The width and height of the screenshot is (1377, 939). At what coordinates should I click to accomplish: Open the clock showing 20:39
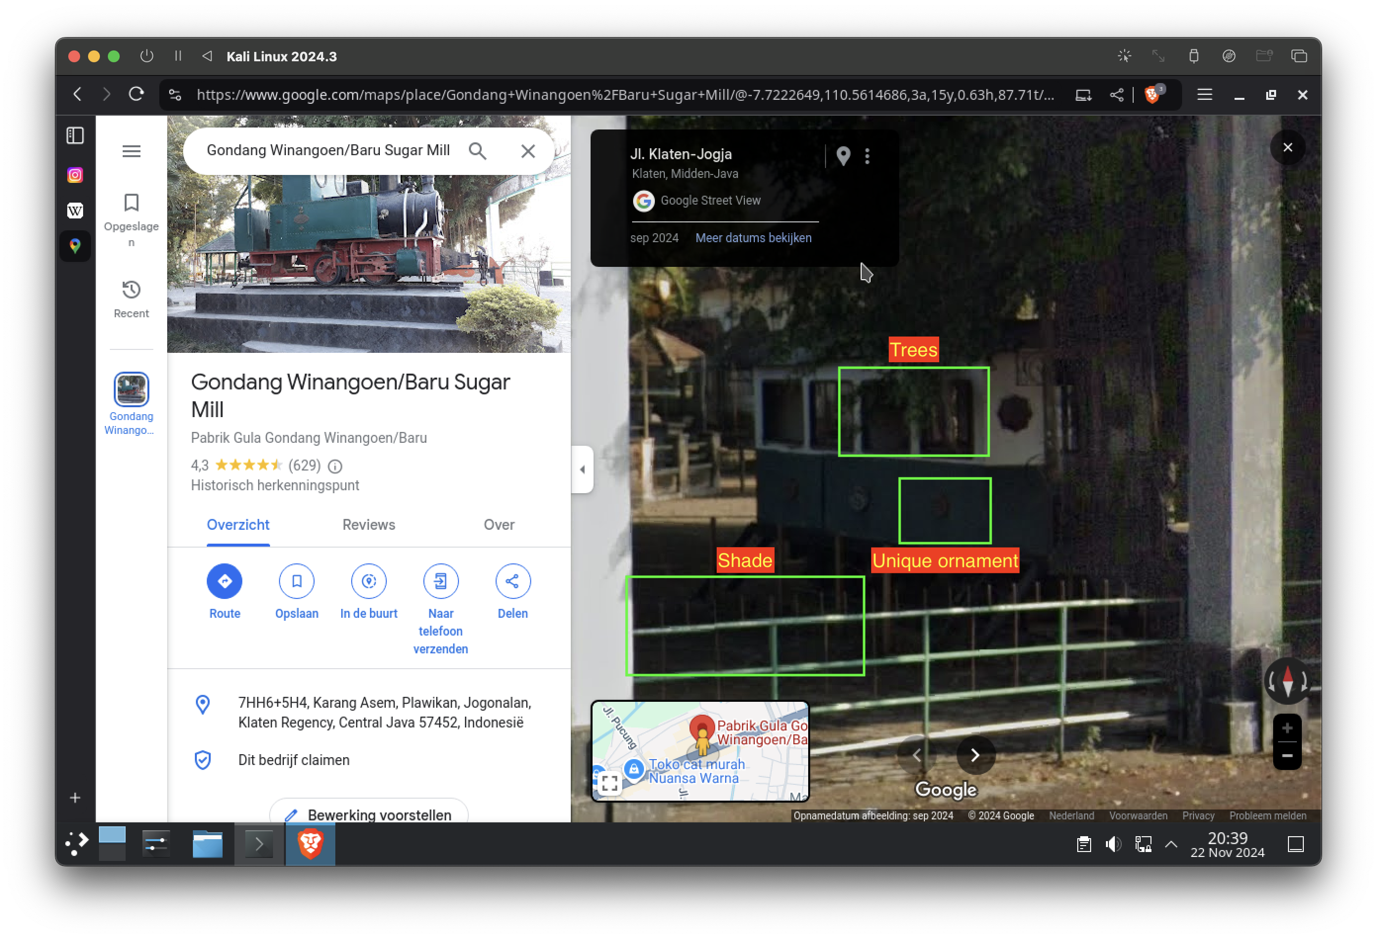click(x=1227, y=844)
